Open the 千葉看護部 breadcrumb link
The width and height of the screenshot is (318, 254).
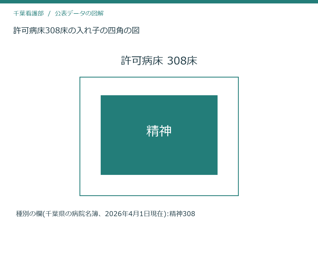(28, 13)
